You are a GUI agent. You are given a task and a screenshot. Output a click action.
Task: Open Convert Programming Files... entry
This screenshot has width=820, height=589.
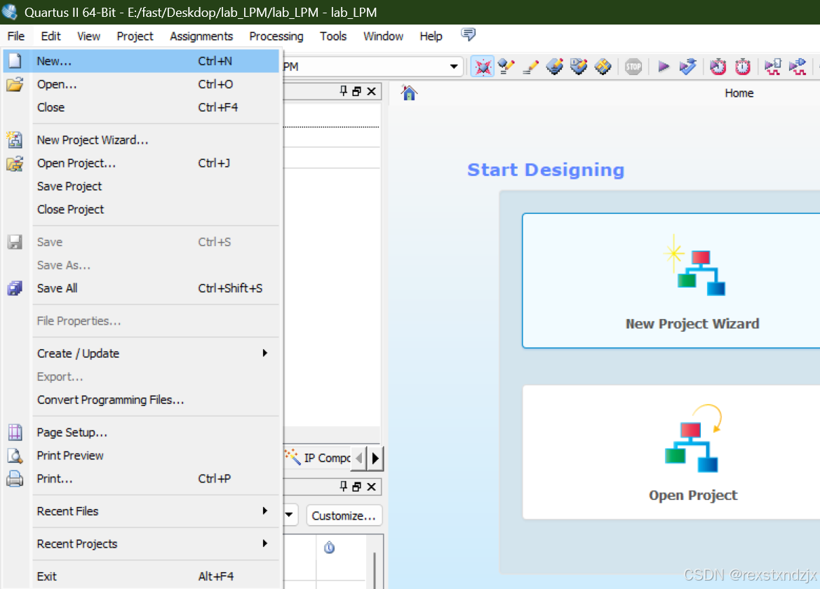coord(141,400)
